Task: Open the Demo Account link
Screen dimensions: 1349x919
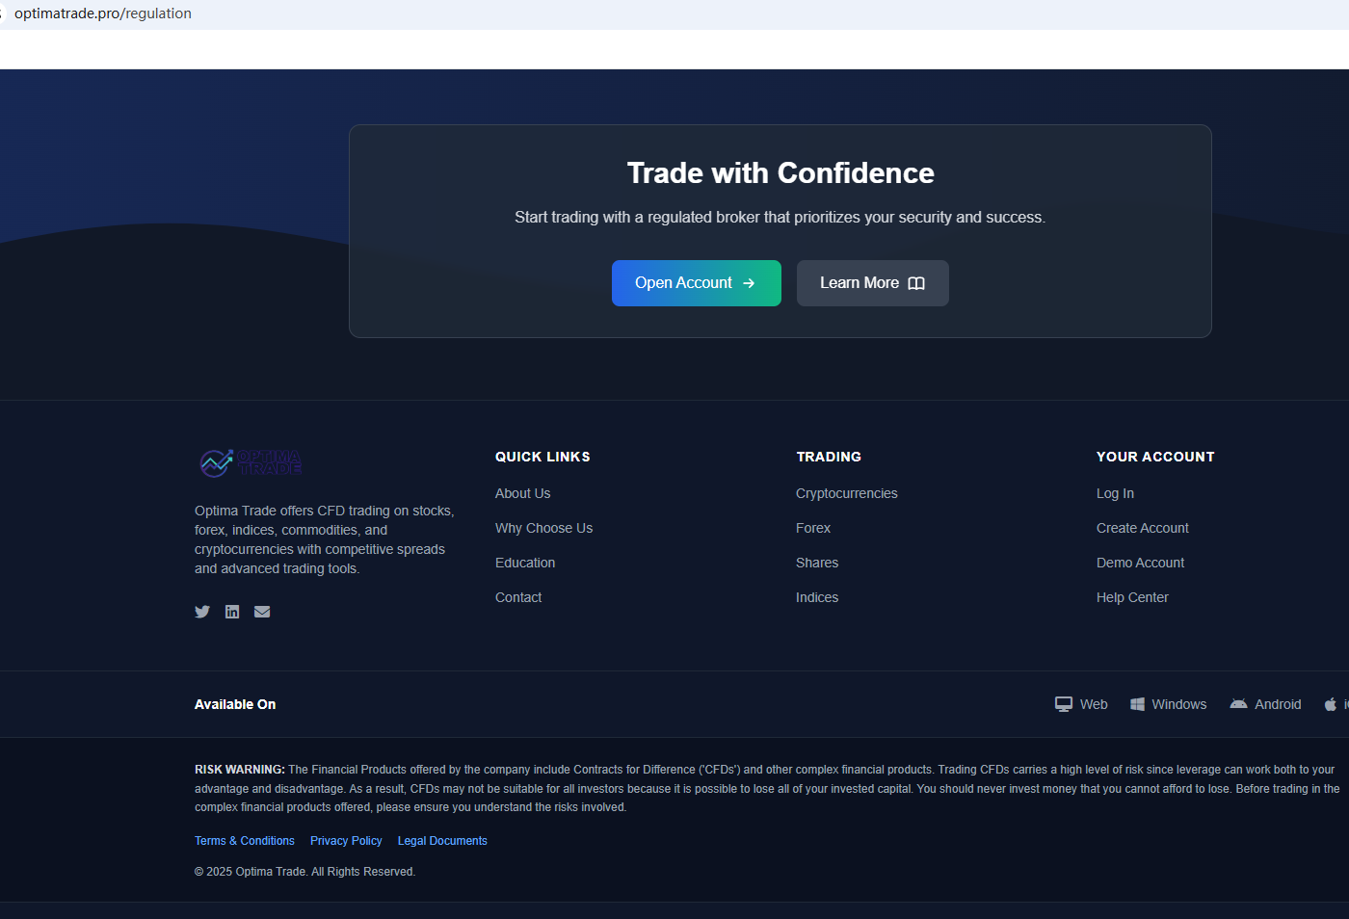Action: (x=1141, y=563)
